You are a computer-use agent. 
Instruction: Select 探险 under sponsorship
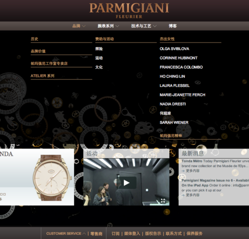(x=99, y=49)
